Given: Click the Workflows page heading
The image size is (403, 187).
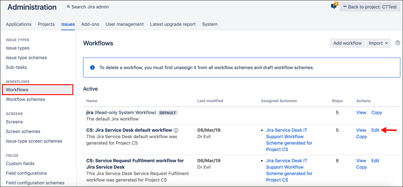Looking at the screenshot, I should pos(98,43).
